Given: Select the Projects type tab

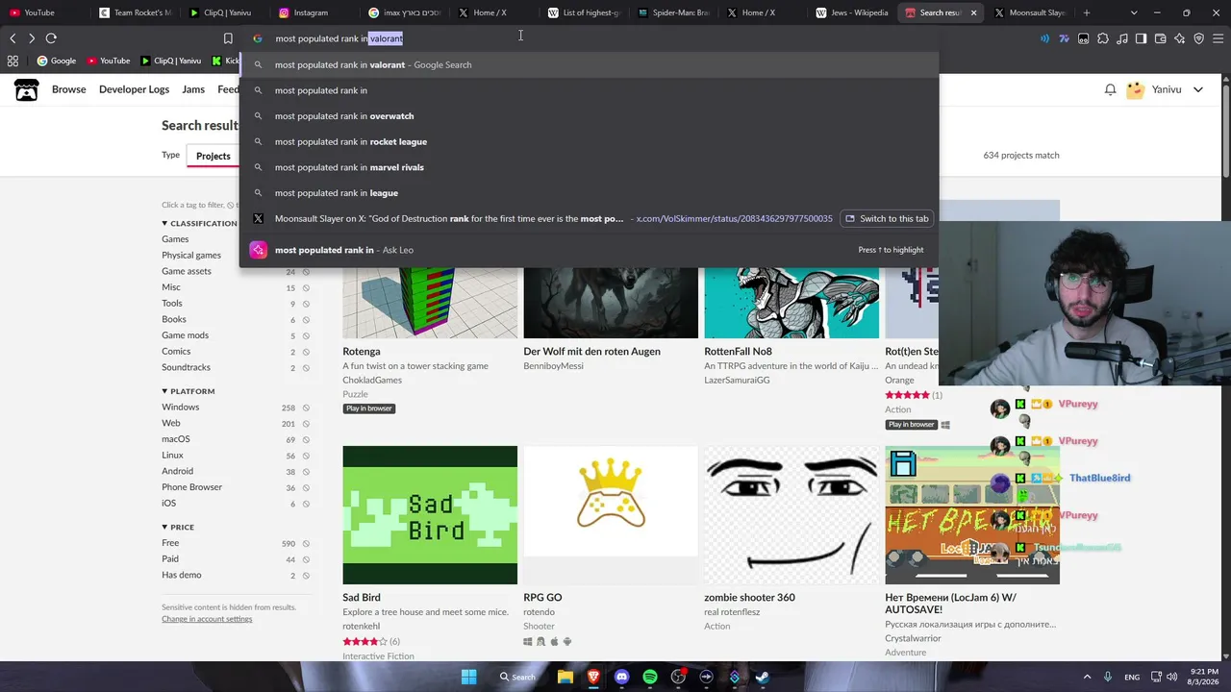Looking at the screenshot, I should click(214, 156).
